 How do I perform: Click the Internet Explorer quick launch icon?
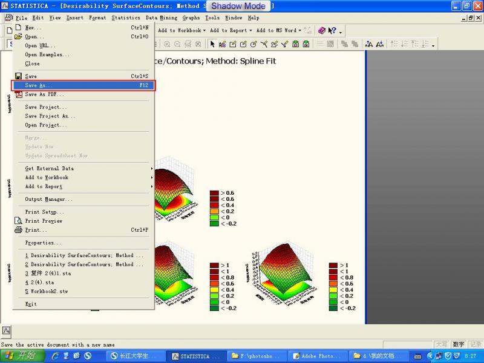click(x=56, y=356)
